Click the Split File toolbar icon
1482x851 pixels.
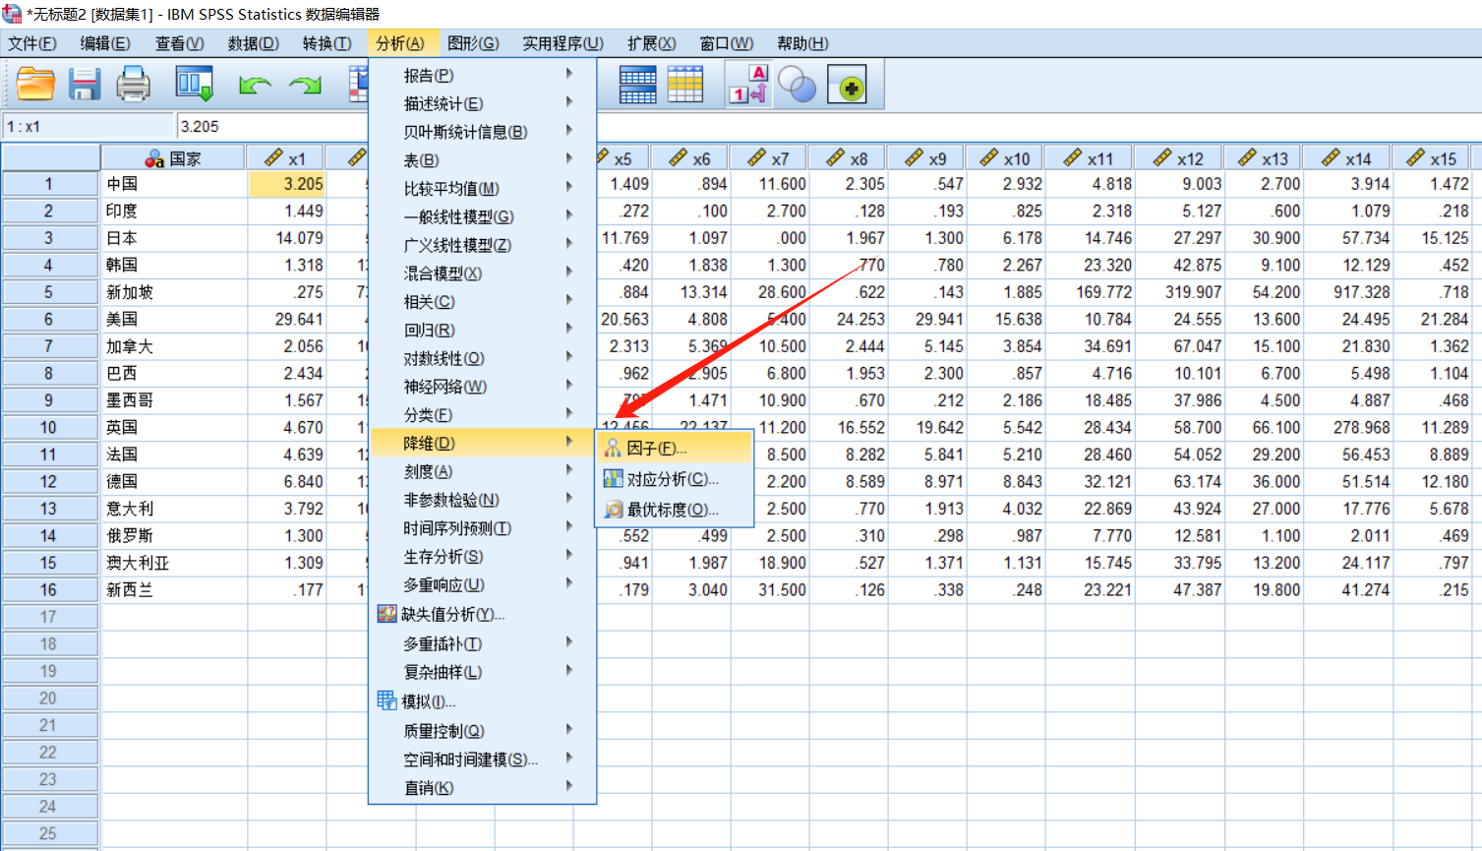pos(637,85)
